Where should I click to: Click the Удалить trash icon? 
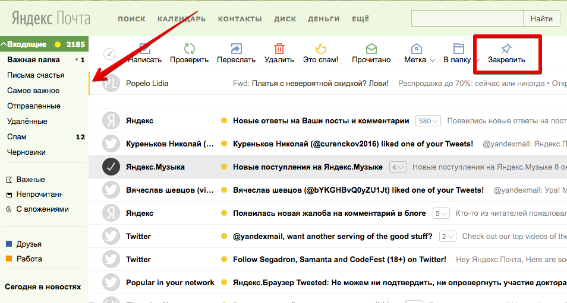[279, 49]
